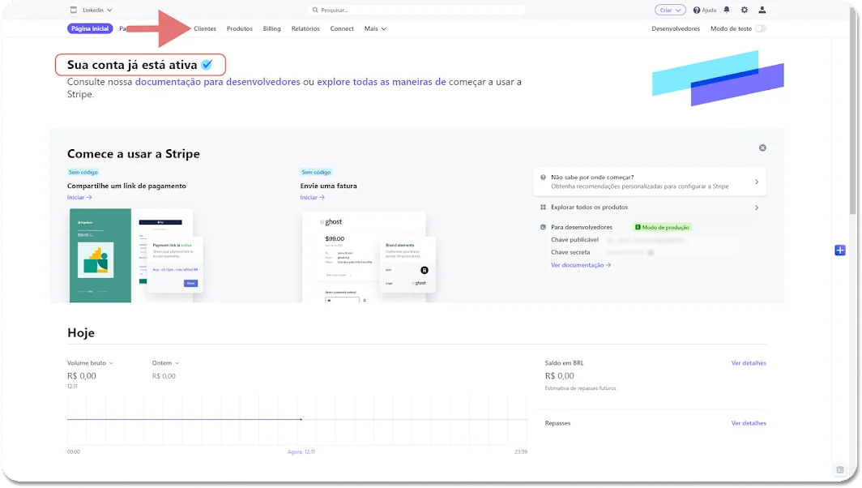Go to Página inicial tab
This screenshot has width=862, height=488.
pyautogui.click(x=90, y=28)
